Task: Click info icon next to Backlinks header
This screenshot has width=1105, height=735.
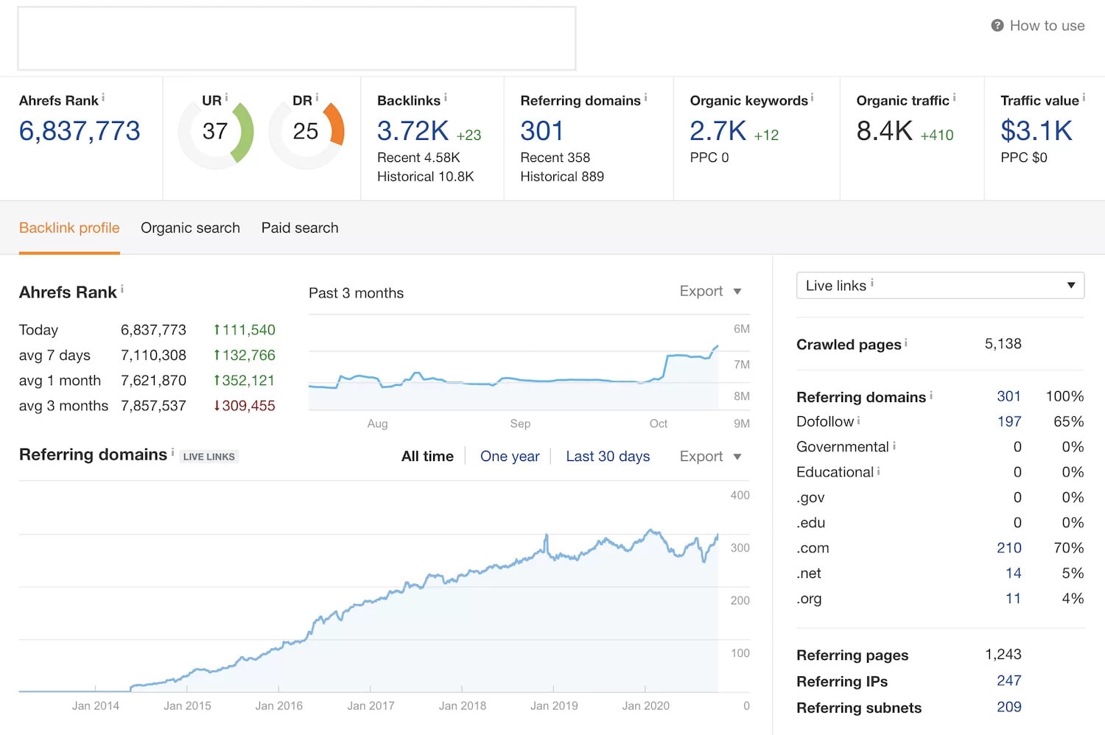Action: pyautogui.click(x=445, y=97)
